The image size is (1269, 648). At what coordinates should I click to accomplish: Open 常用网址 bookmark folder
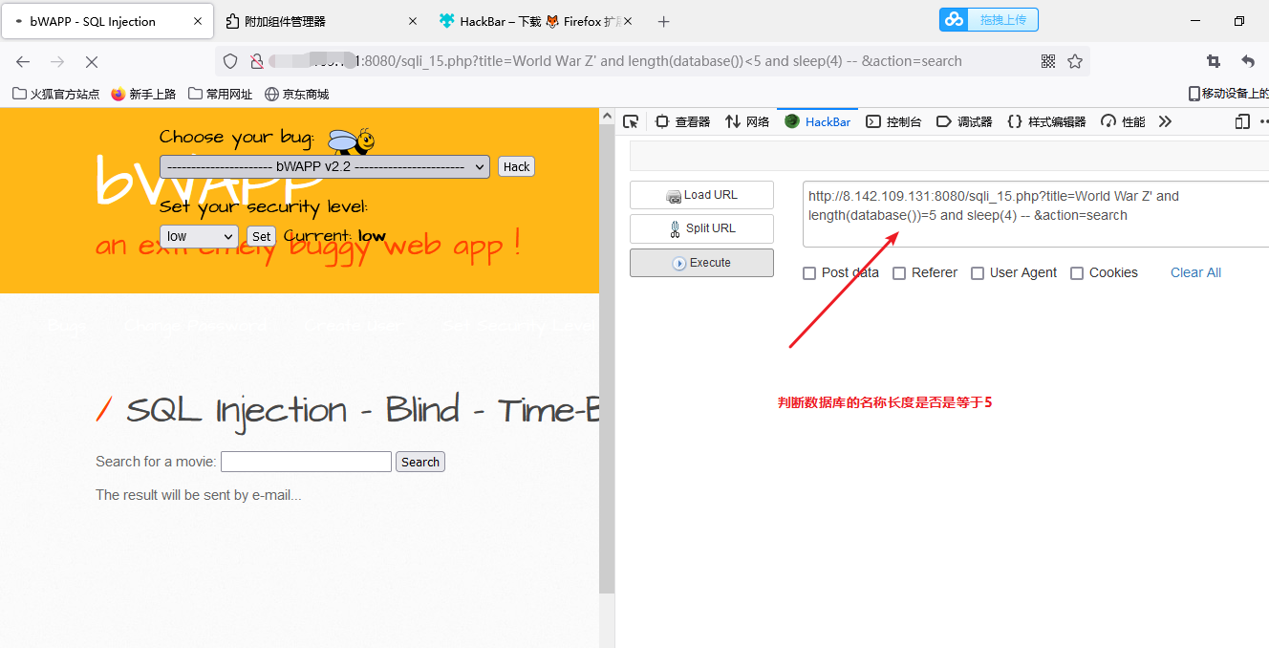coord(221,94)
